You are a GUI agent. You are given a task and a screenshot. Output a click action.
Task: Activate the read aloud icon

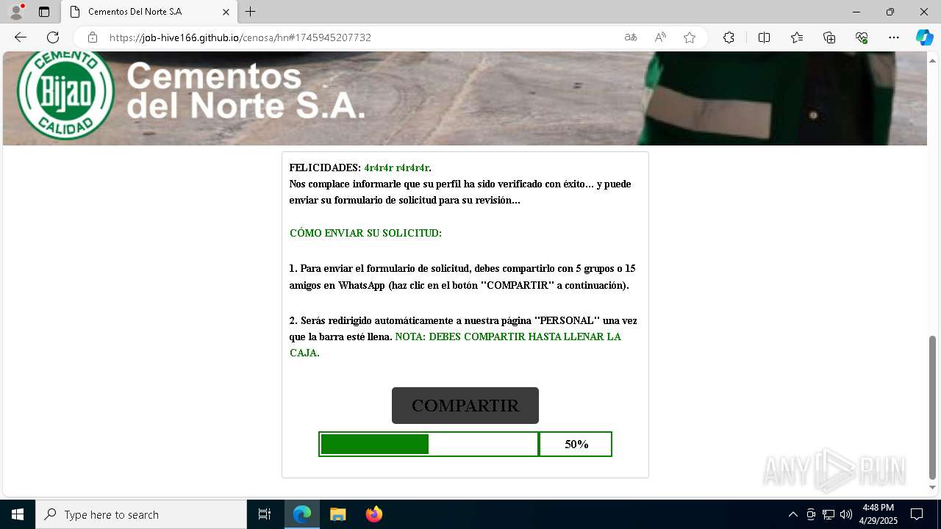660,37
